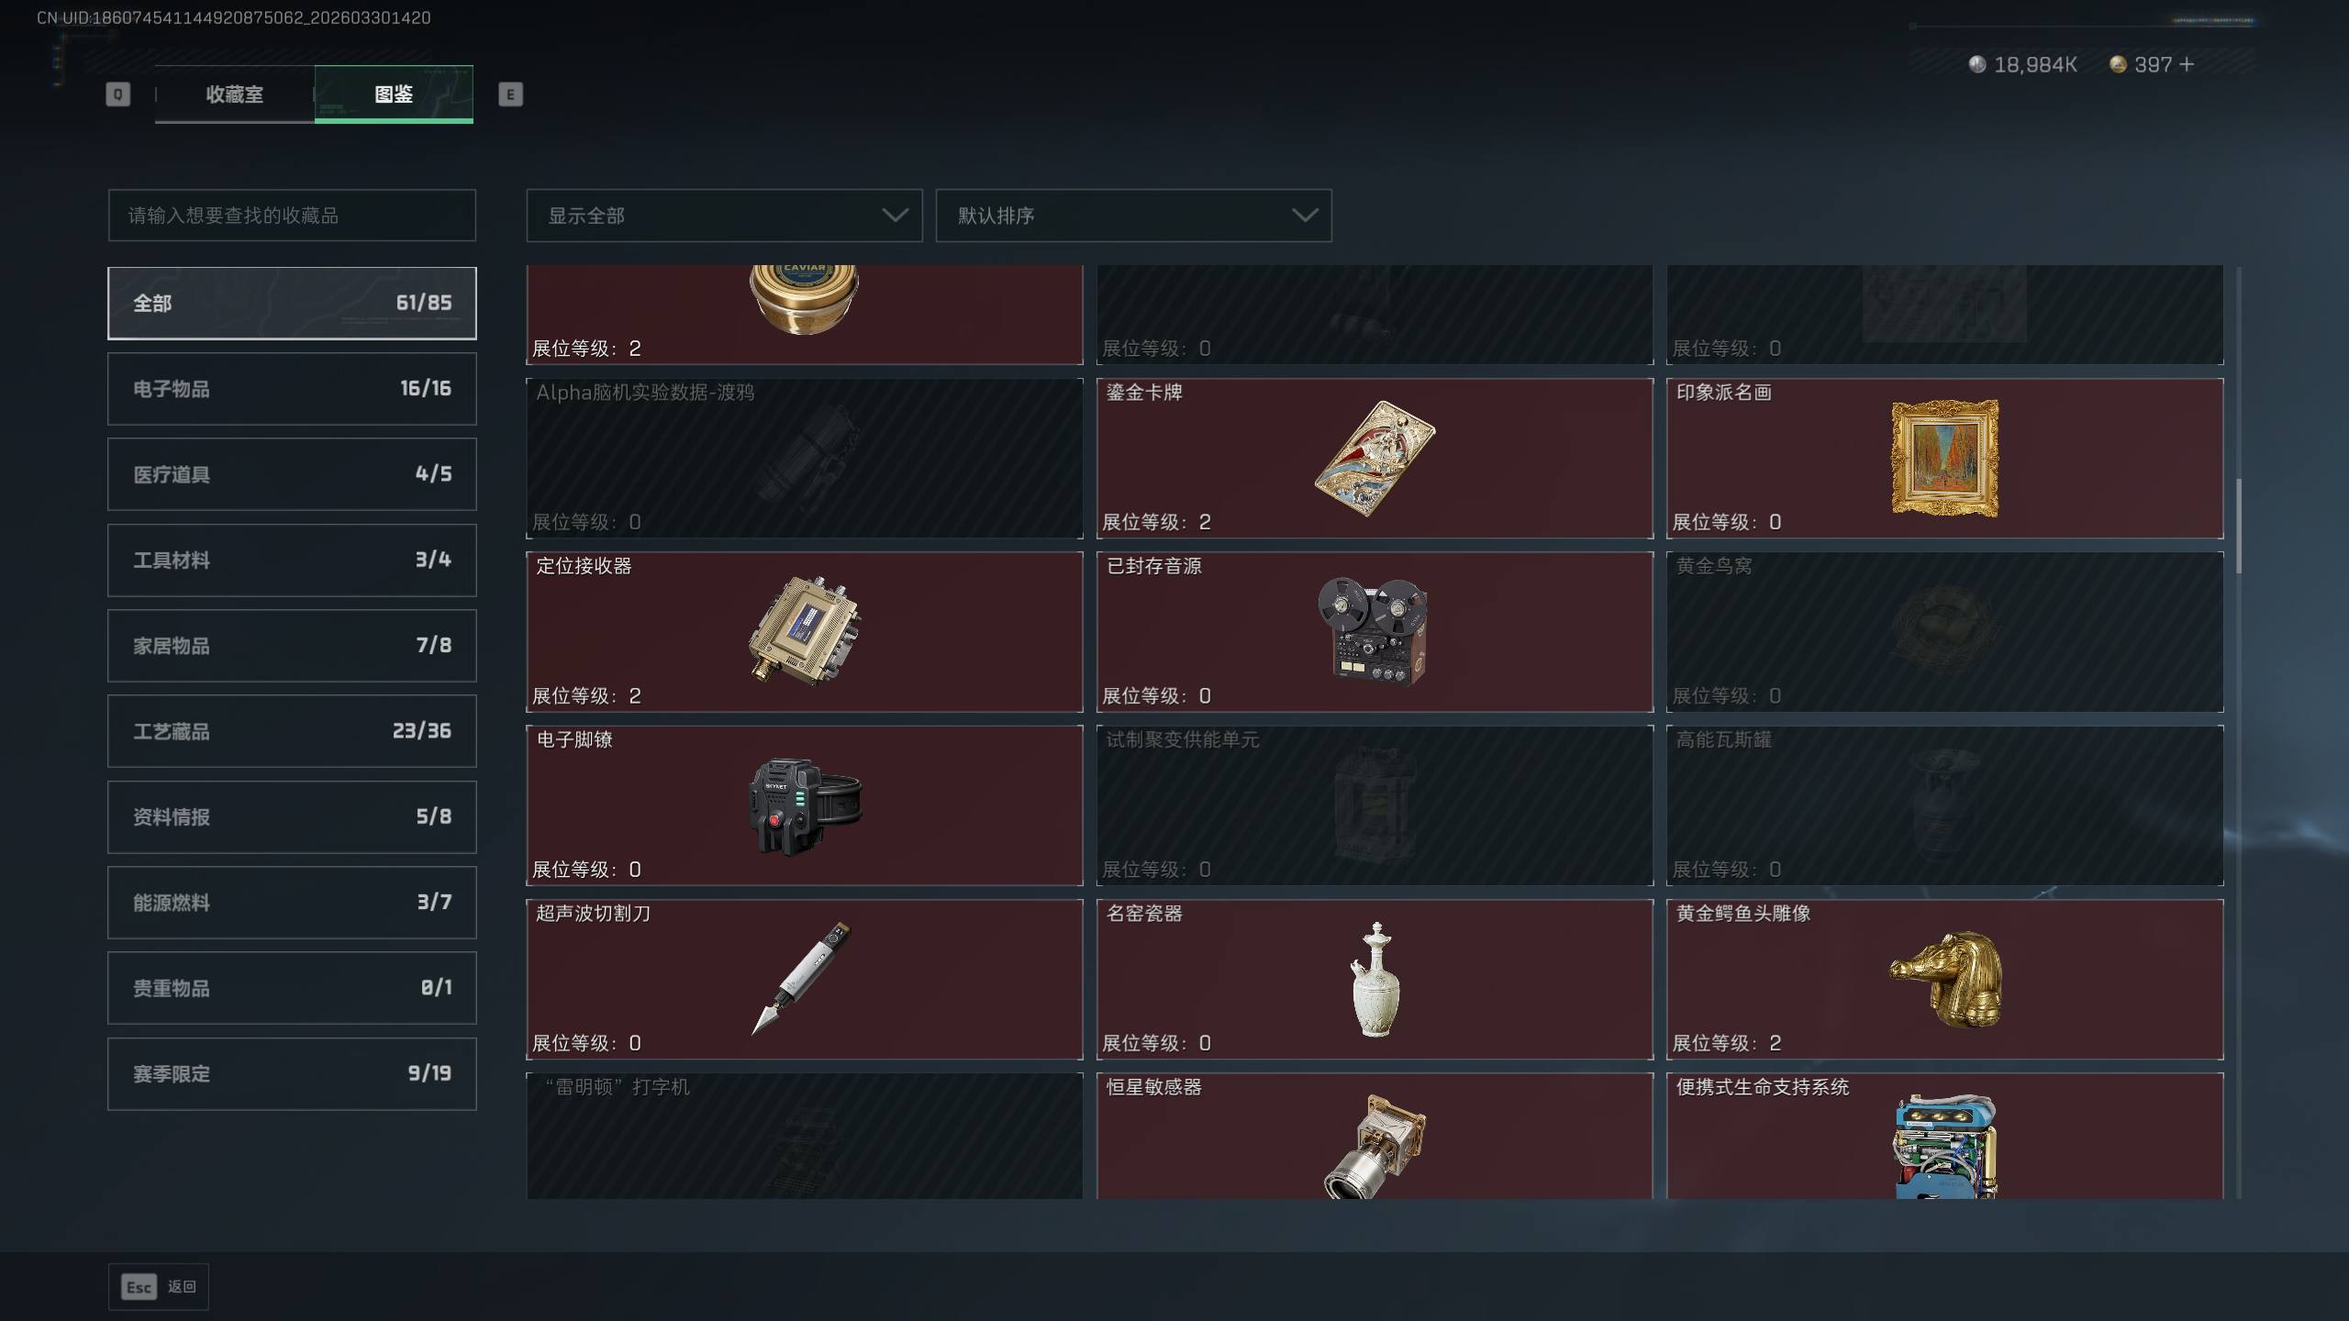This screenshot has height=1321, width=2349.
Task: Open the 已封存音源 tape recorder item
Action: (1374, 631)
